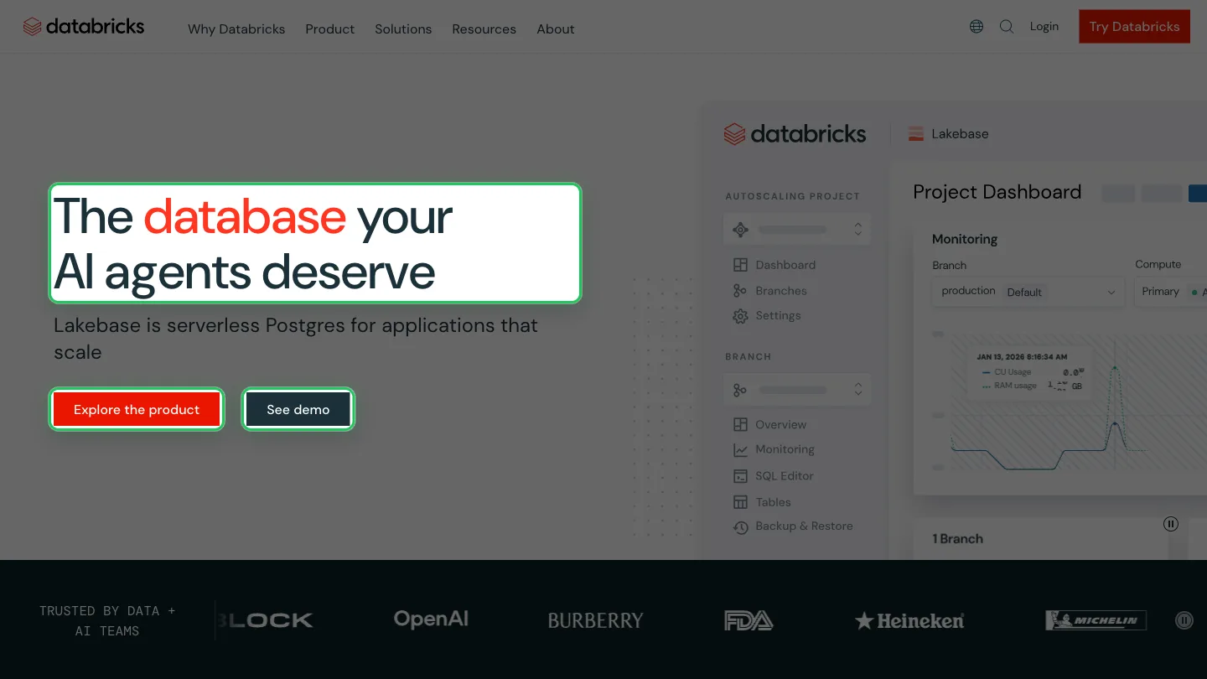Pause the logo carousel

[x=1184, y=620]
